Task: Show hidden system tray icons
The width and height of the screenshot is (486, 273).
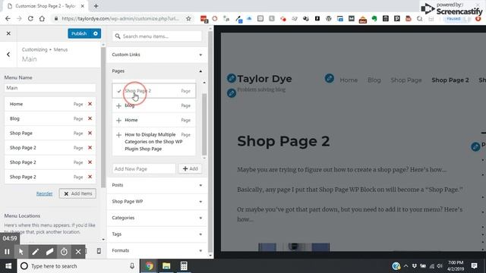Action: coord(406,266)
